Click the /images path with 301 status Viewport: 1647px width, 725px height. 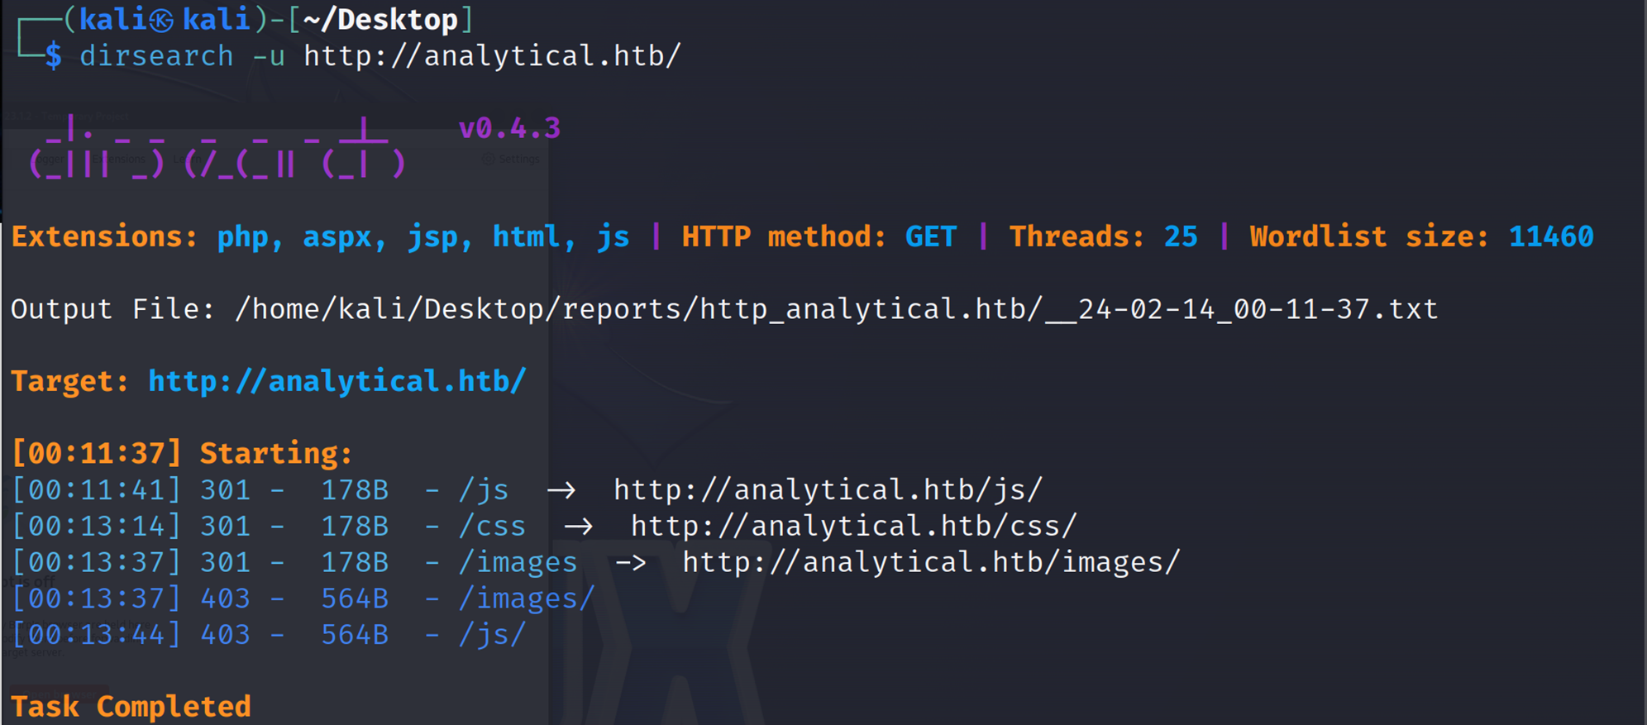518,562
